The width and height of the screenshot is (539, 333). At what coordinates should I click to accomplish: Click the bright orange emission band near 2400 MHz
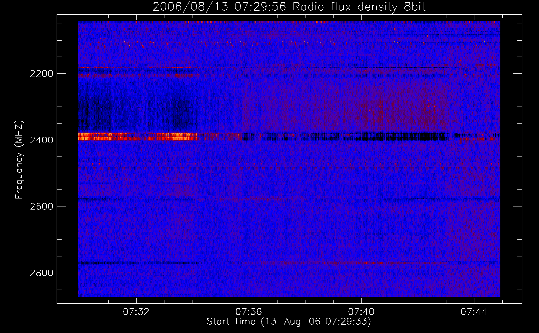[x=138, y=137]
